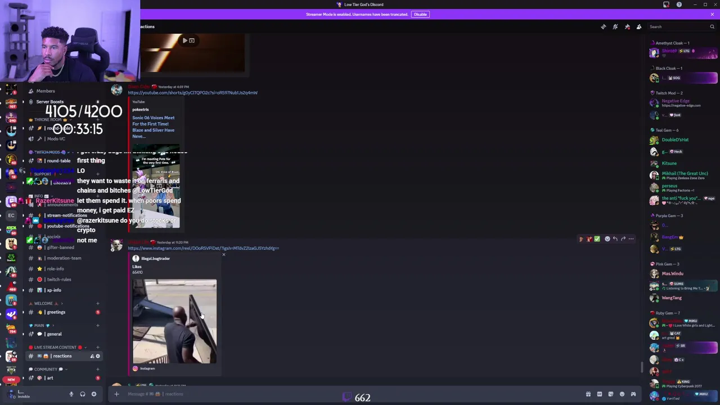Open the GIF picker
The image size is (720, 405).
coord(600,394)
